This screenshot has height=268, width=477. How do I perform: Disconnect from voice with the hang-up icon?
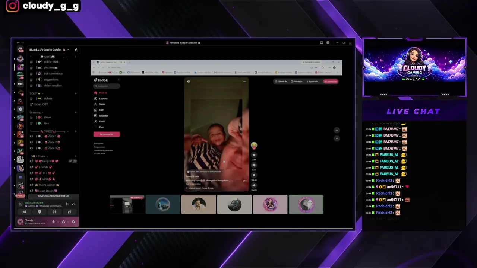[x=73, y=204]
